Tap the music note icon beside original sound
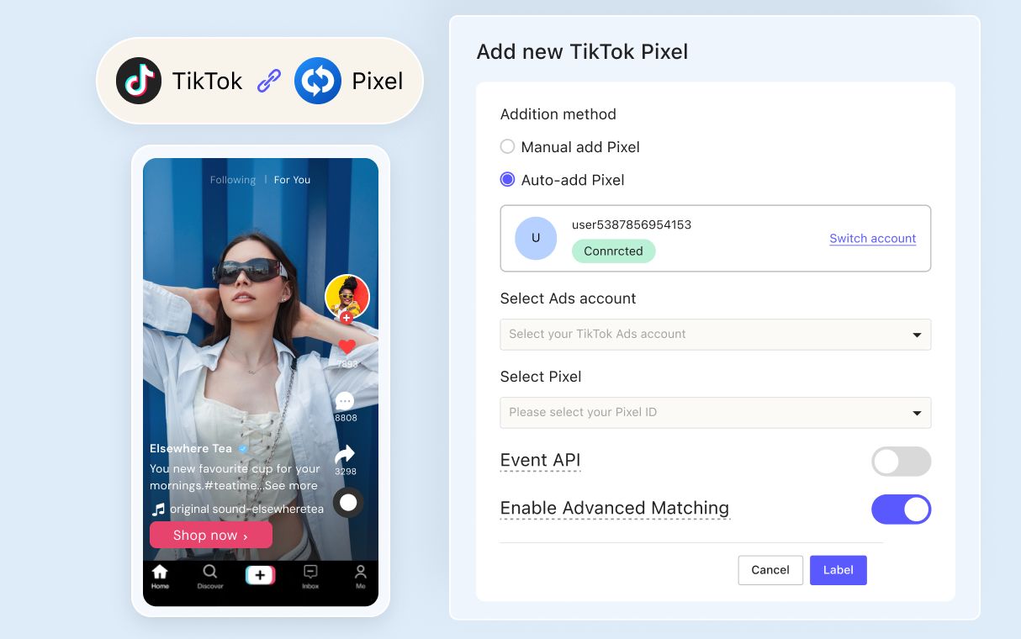 click(x=158, y=510)
